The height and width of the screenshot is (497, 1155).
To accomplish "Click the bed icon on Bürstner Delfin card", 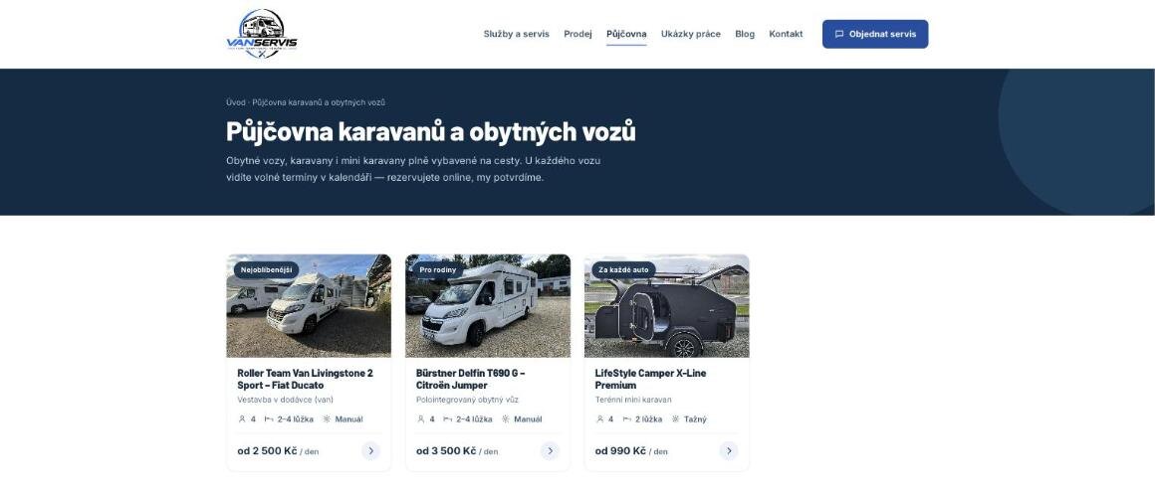I will (448, 419).
